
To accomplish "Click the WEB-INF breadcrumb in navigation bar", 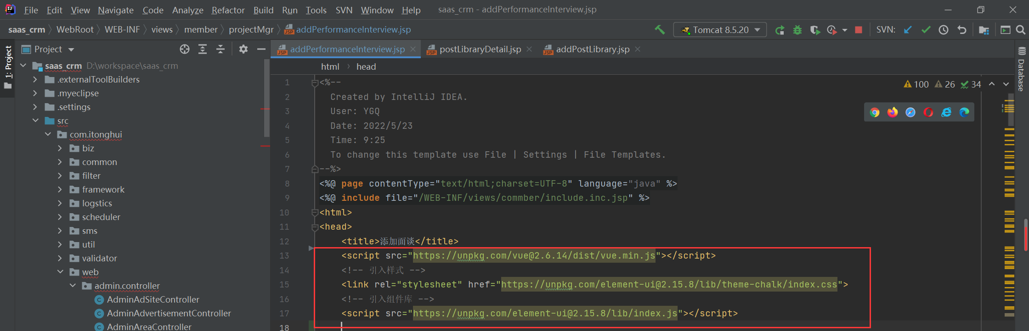I will 122,30.
